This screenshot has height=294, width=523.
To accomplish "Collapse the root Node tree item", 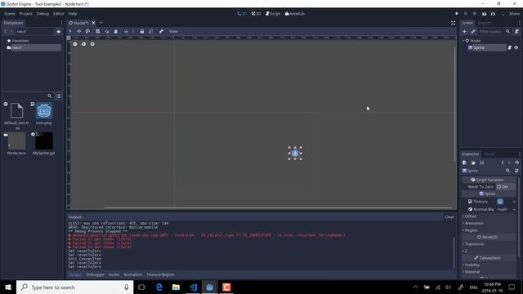I will (463, 40).
